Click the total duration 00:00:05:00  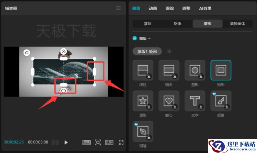point(38,142)
